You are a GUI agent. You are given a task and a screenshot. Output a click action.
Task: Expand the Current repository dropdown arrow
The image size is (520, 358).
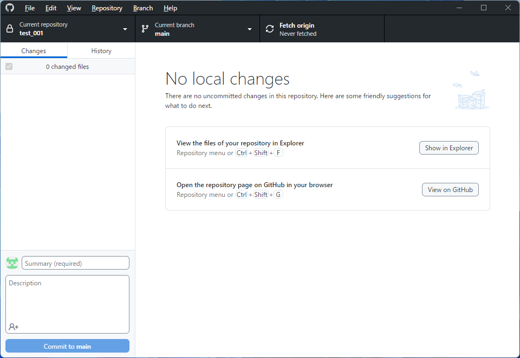pyautogui.click(x=125, y=29)
